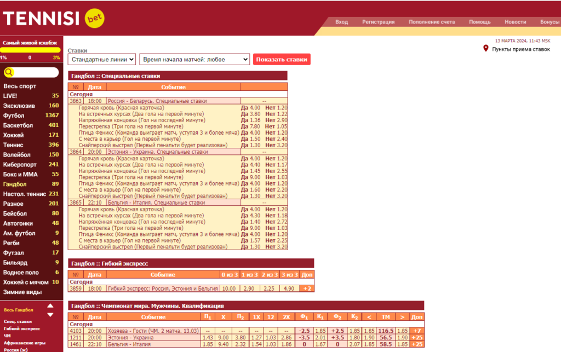Select Зимние виды in the sidebar
This screenshot has height=352, width=561.
(x=22, y=292)
